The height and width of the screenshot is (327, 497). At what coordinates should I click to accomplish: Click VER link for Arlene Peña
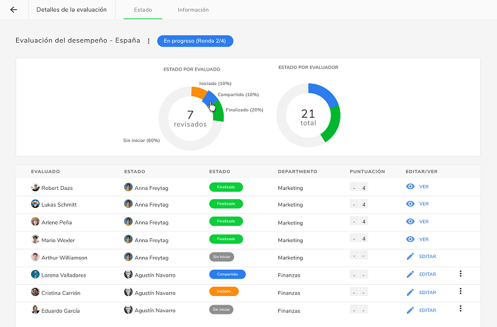pos(424,222)
